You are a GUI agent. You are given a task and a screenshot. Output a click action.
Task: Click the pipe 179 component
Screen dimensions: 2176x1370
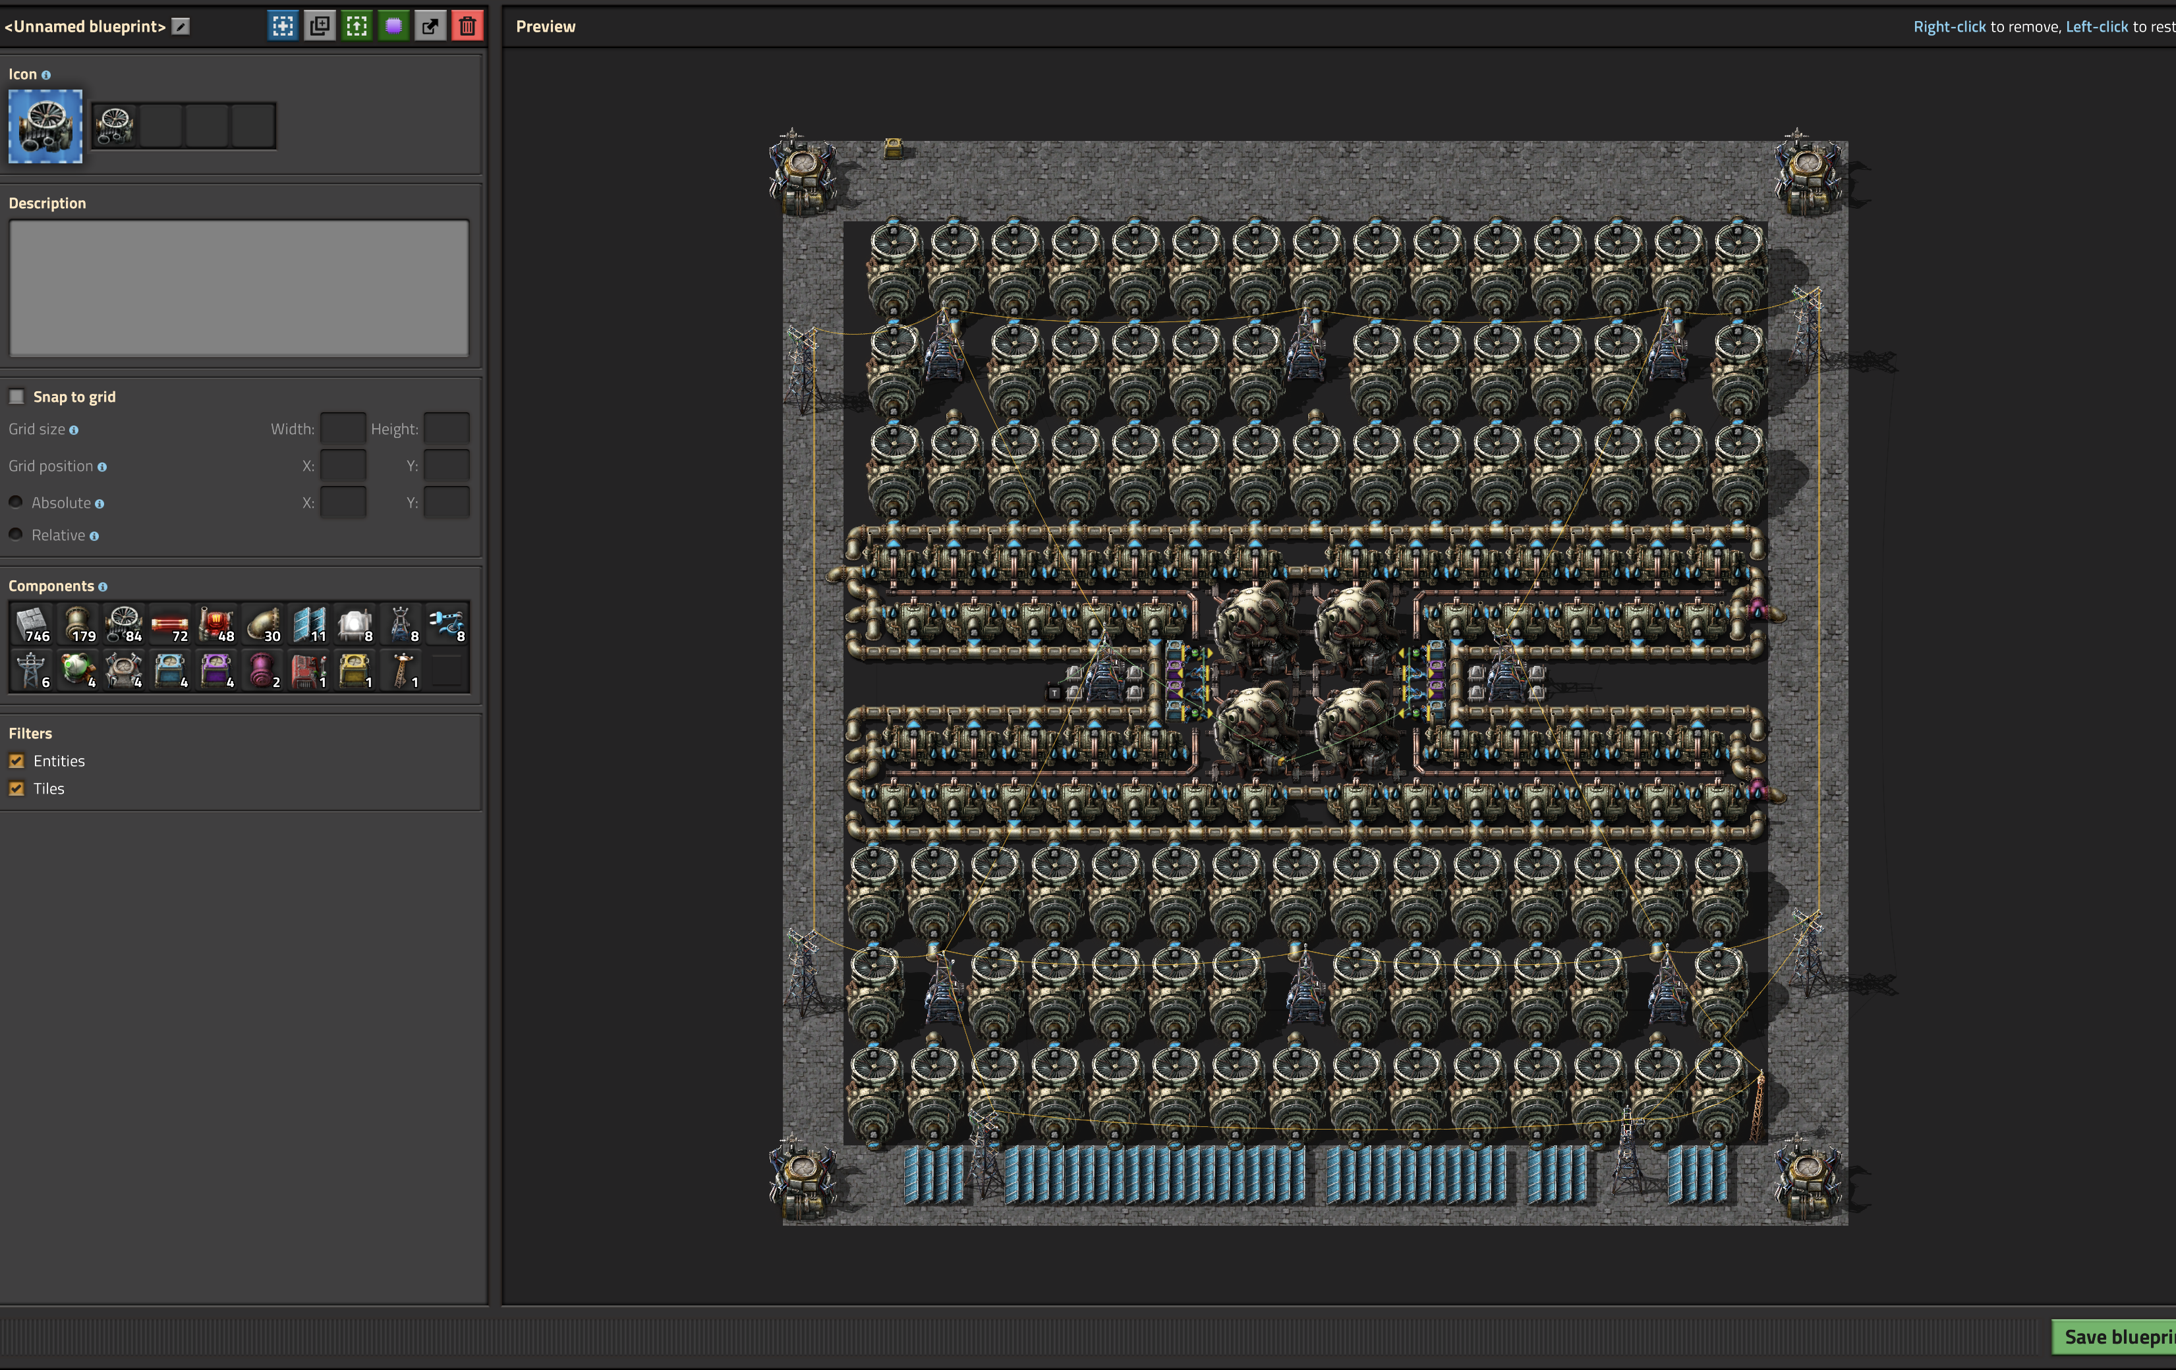[x=78, y=624]
